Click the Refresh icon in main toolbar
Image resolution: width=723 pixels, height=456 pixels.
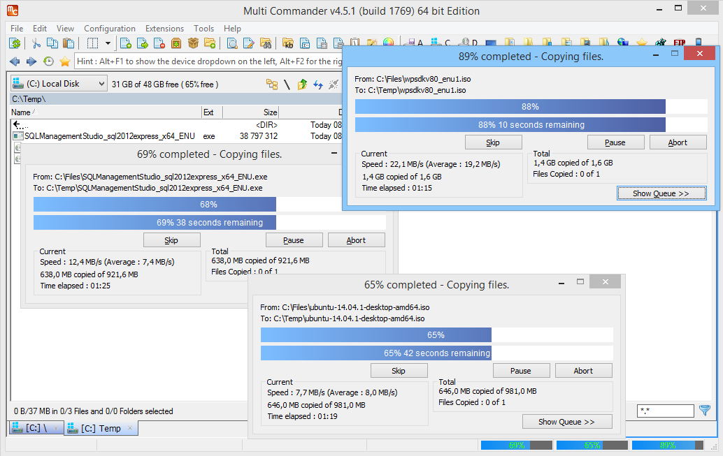(15, 44)
